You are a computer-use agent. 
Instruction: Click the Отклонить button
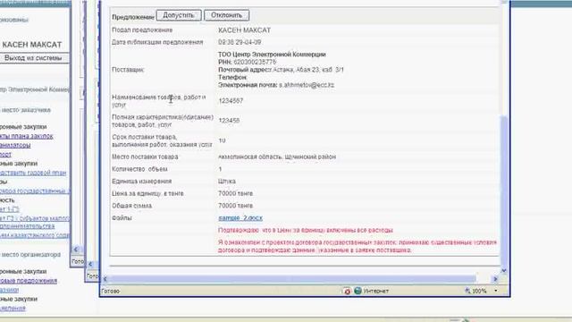[x=226, y=15]
